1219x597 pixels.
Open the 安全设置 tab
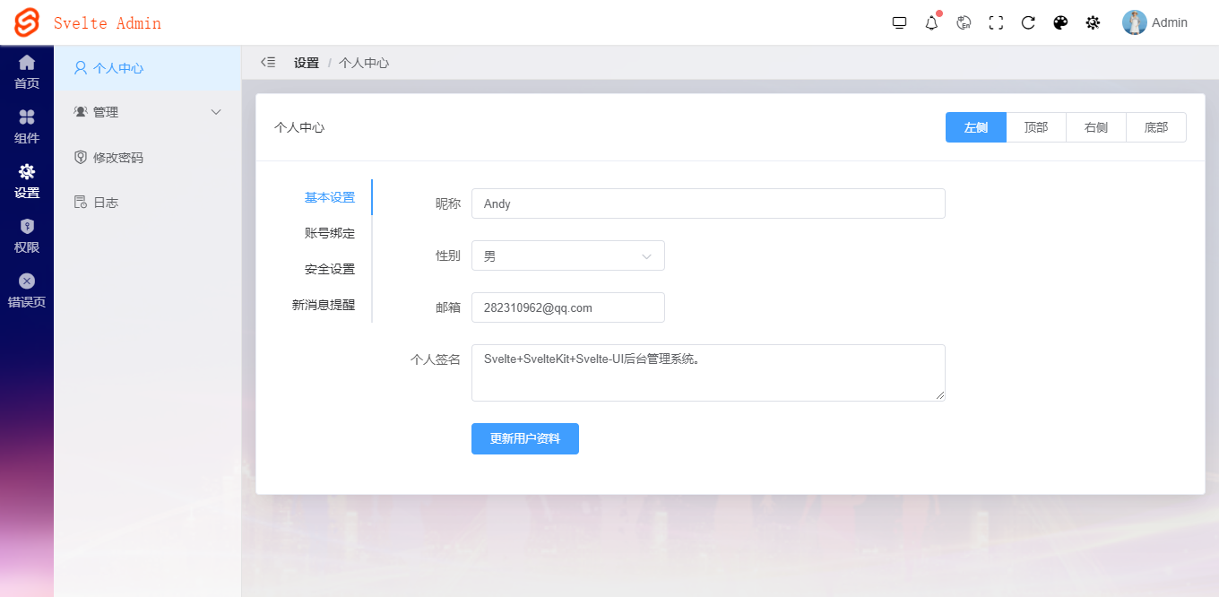click(331, 267)
